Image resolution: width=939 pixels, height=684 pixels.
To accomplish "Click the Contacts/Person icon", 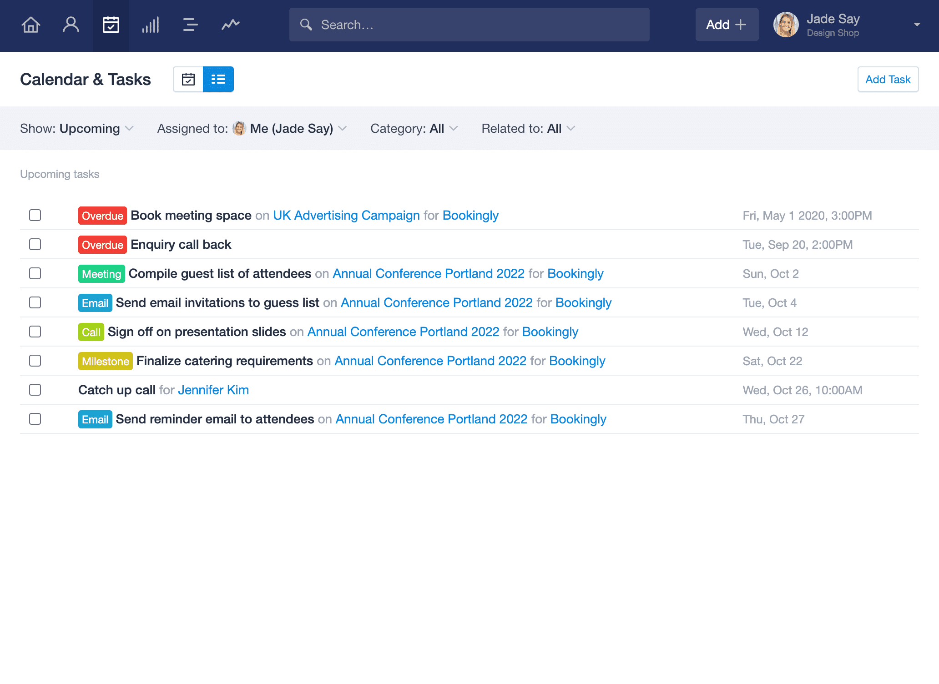I will pos(70,25).
